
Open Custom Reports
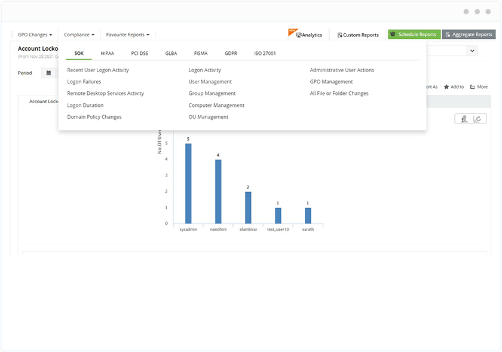coord(358,35)
